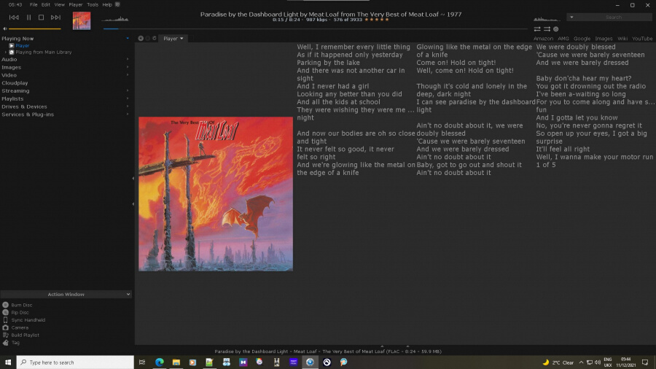Collapse the Action Window panel

128,295
